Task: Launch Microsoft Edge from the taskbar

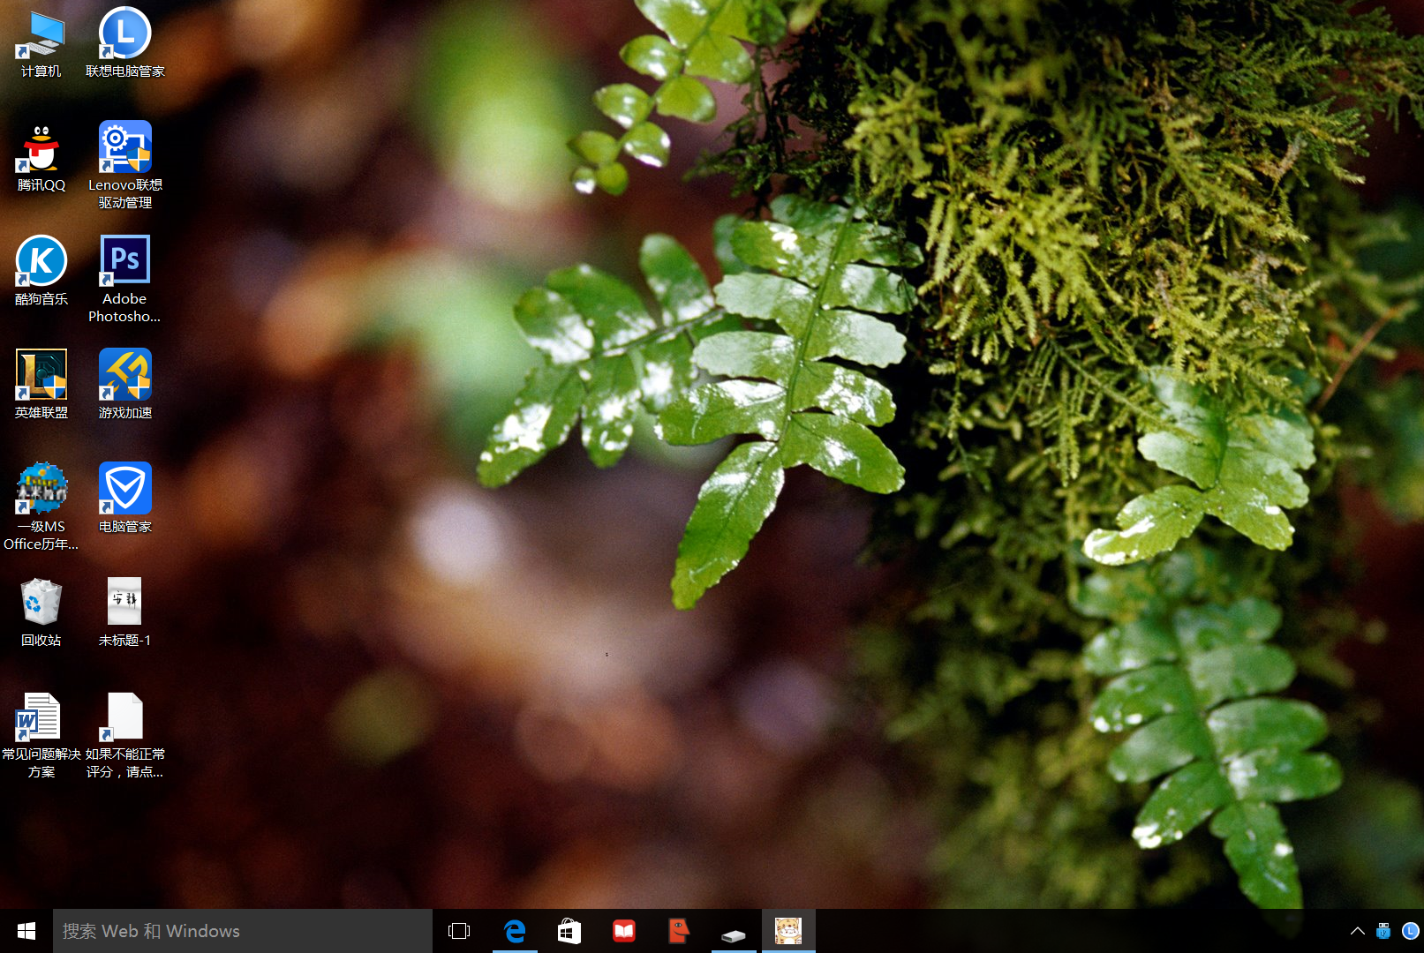Action: 515,931
